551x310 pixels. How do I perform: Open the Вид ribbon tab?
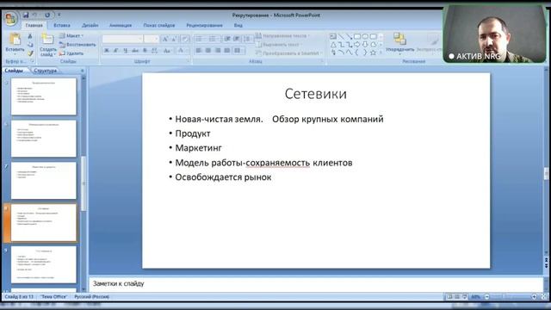(x=238, y=25)
